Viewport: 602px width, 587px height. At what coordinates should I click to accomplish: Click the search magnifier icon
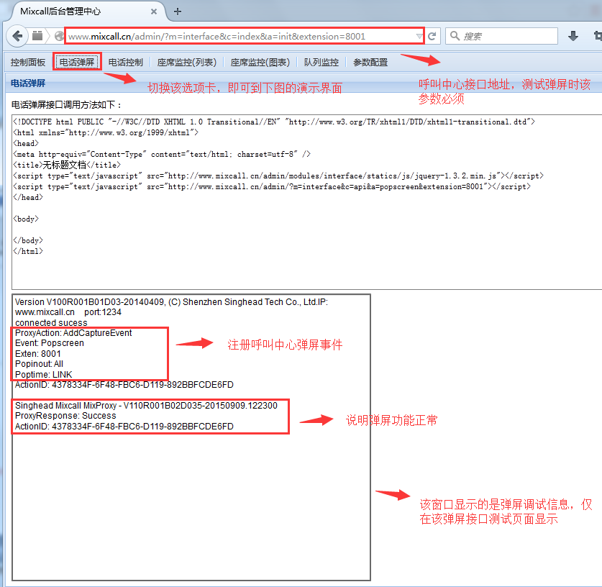pyautogui.click(x=455, y=36)
